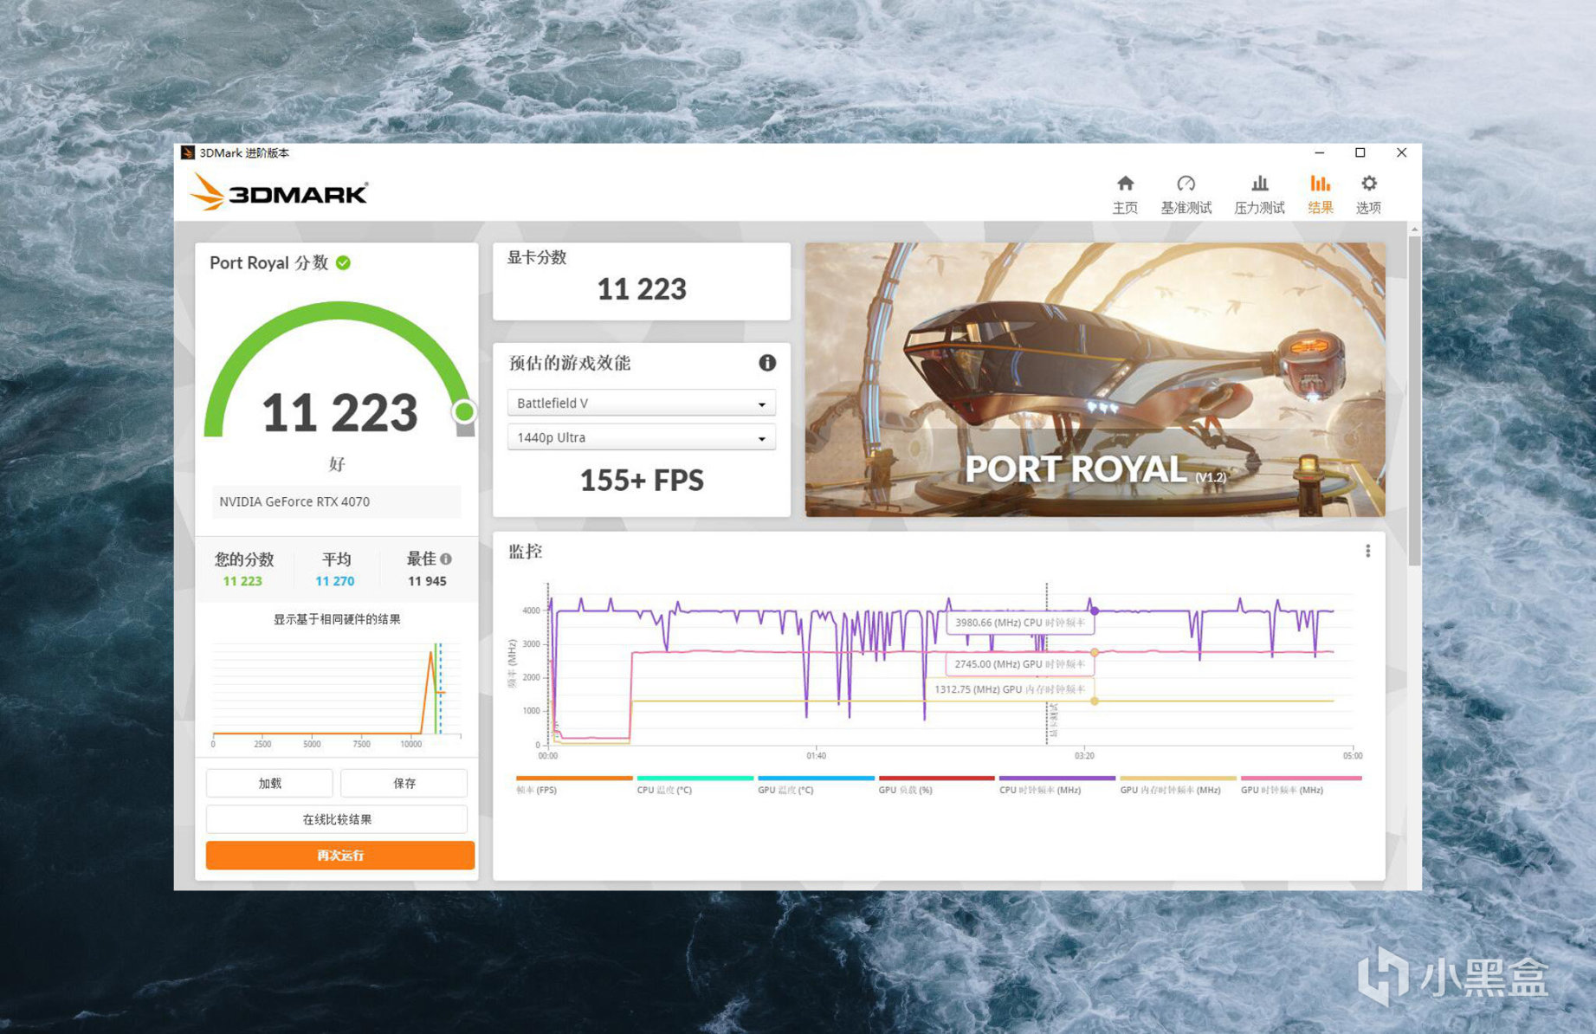This screenshot has height=1034, width=1596.
Task: Click the purple CPU clock data point on chart
Action: tap(1095, 611)
